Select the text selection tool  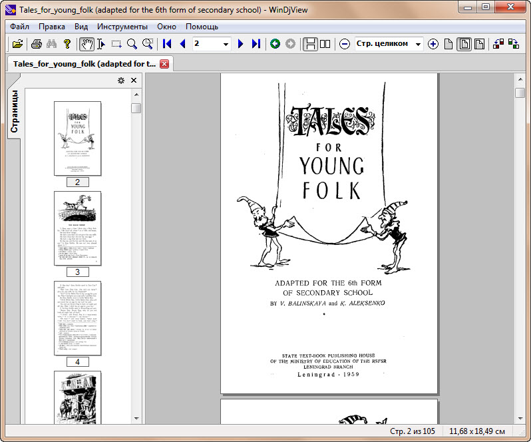(x=101, y=44)
